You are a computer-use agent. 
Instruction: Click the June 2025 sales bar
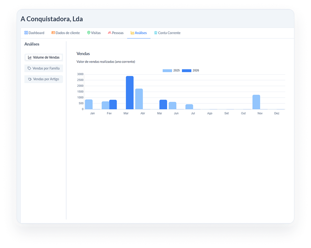click(172, 105)
